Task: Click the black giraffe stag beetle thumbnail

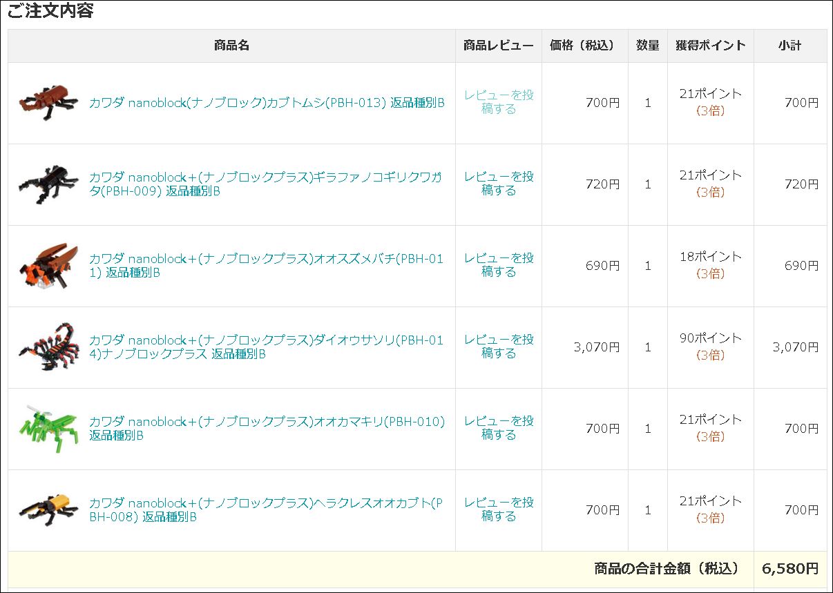Action: (48, 184)
